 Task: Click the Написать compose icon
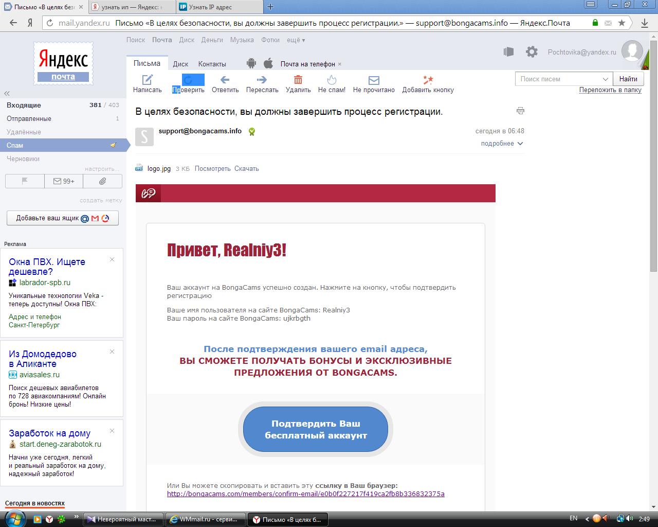[148, 80]
